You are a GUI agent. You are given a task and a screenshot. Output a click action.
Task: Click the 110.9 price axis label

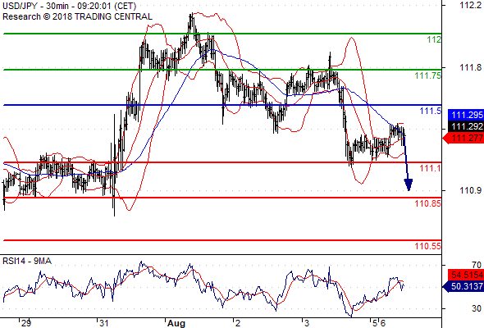click(470, 190)
